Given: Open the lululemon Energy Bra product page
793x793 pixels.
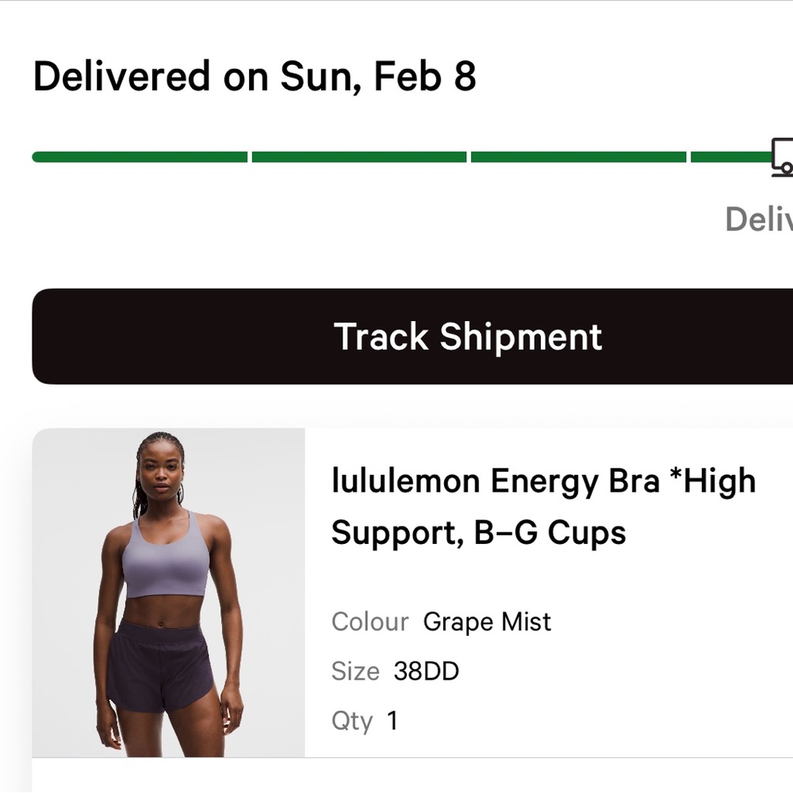Looking at the screenshot, I should click(x=544, y=508).
